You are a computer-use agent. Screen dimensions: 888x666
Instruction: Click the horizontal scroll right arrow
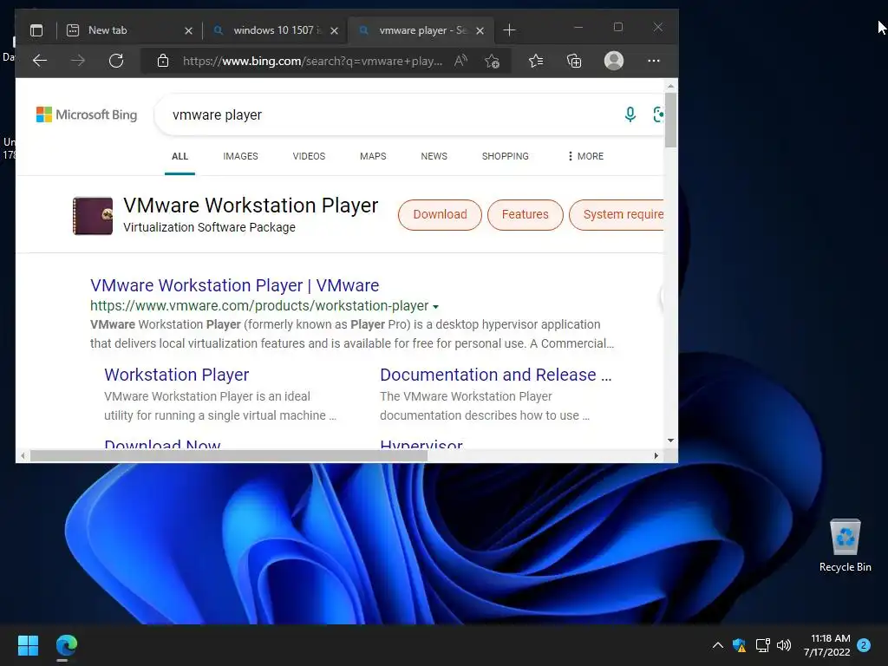click(656, 456)
